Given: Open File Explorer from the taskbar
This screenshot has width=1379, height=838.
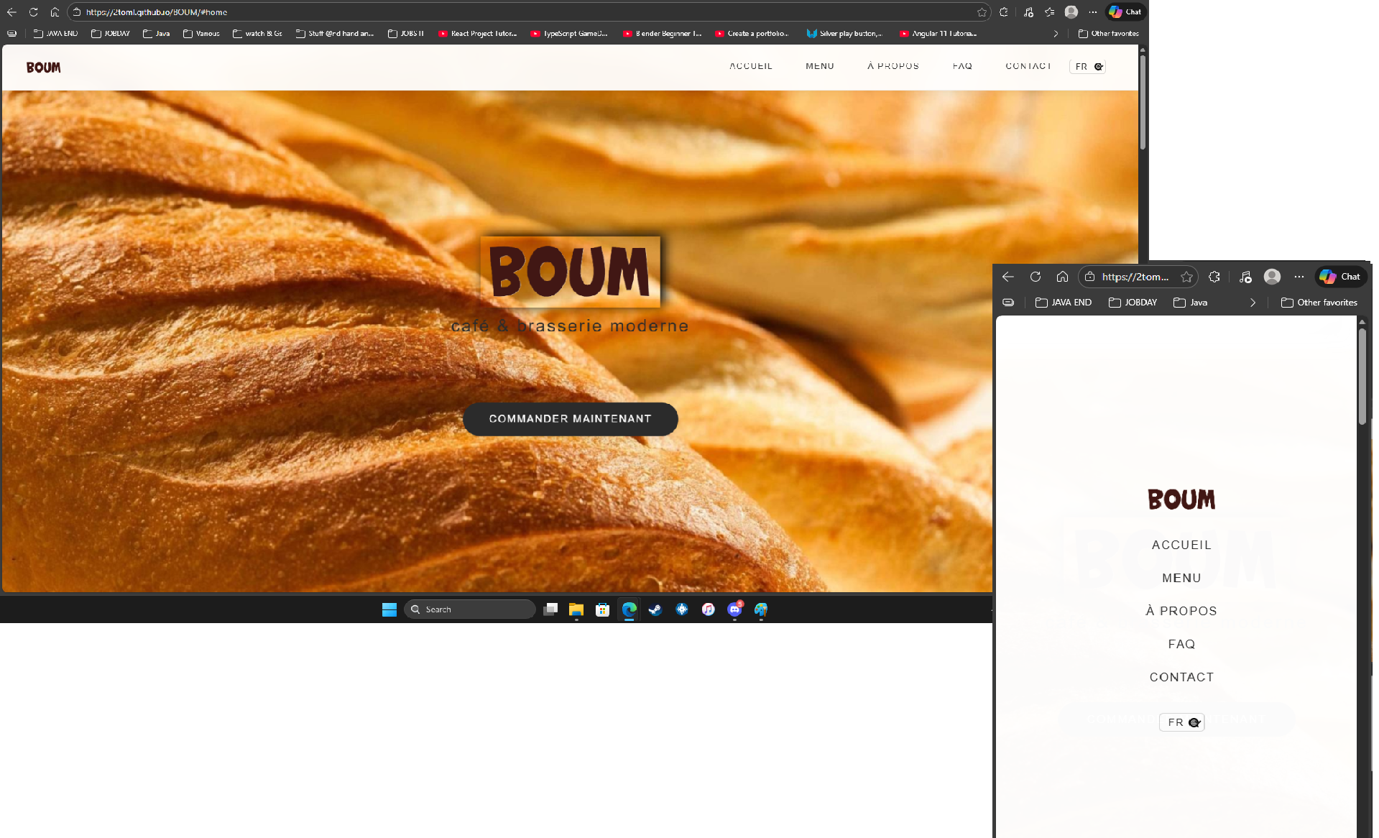Looking at the screenshot, I should [x=576, y=609].
